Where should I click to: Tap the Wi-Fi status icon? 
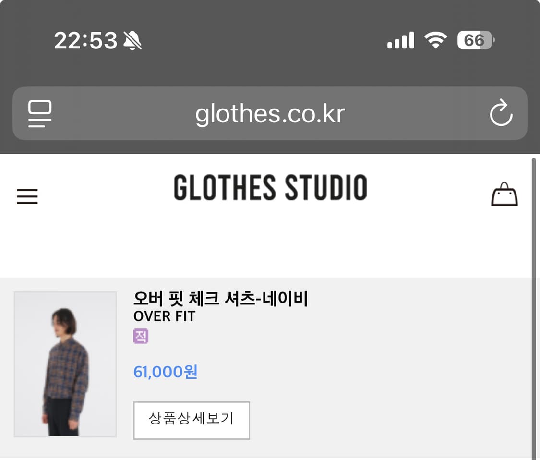pyautogui.click(x=435, y=40)
